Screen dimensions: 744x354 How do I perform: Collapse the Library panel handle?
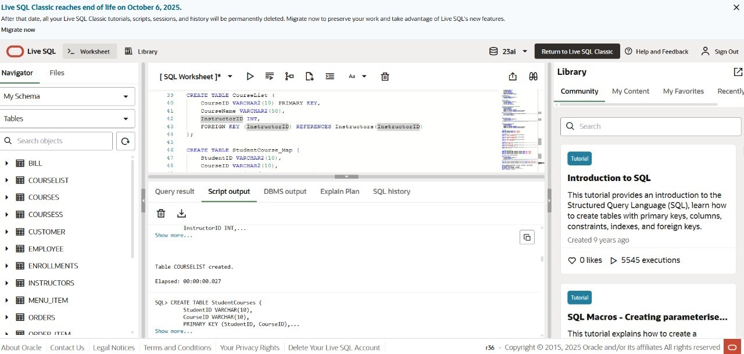tap(549, 200)
